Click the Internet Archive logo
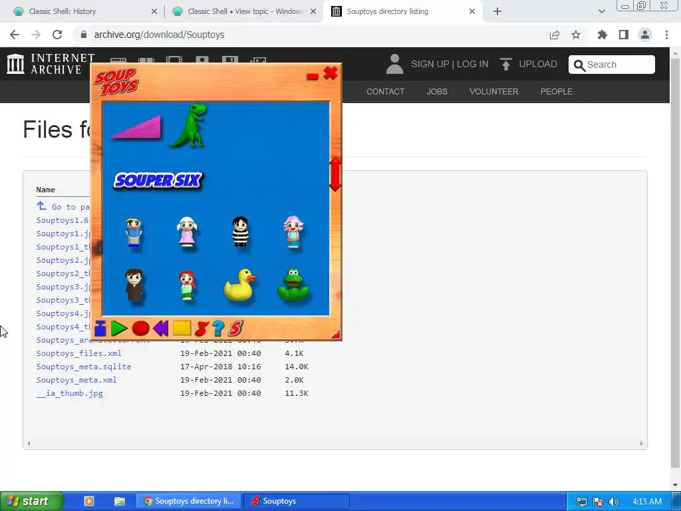The height and width of the screenshot is (511, 681). tap(51, 64)
